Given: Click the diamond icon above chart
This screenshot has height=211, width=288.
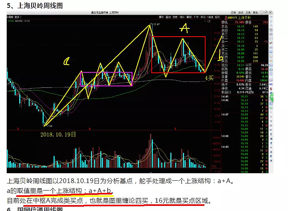Looking at the screenshot, I should [x=205, y=21].
